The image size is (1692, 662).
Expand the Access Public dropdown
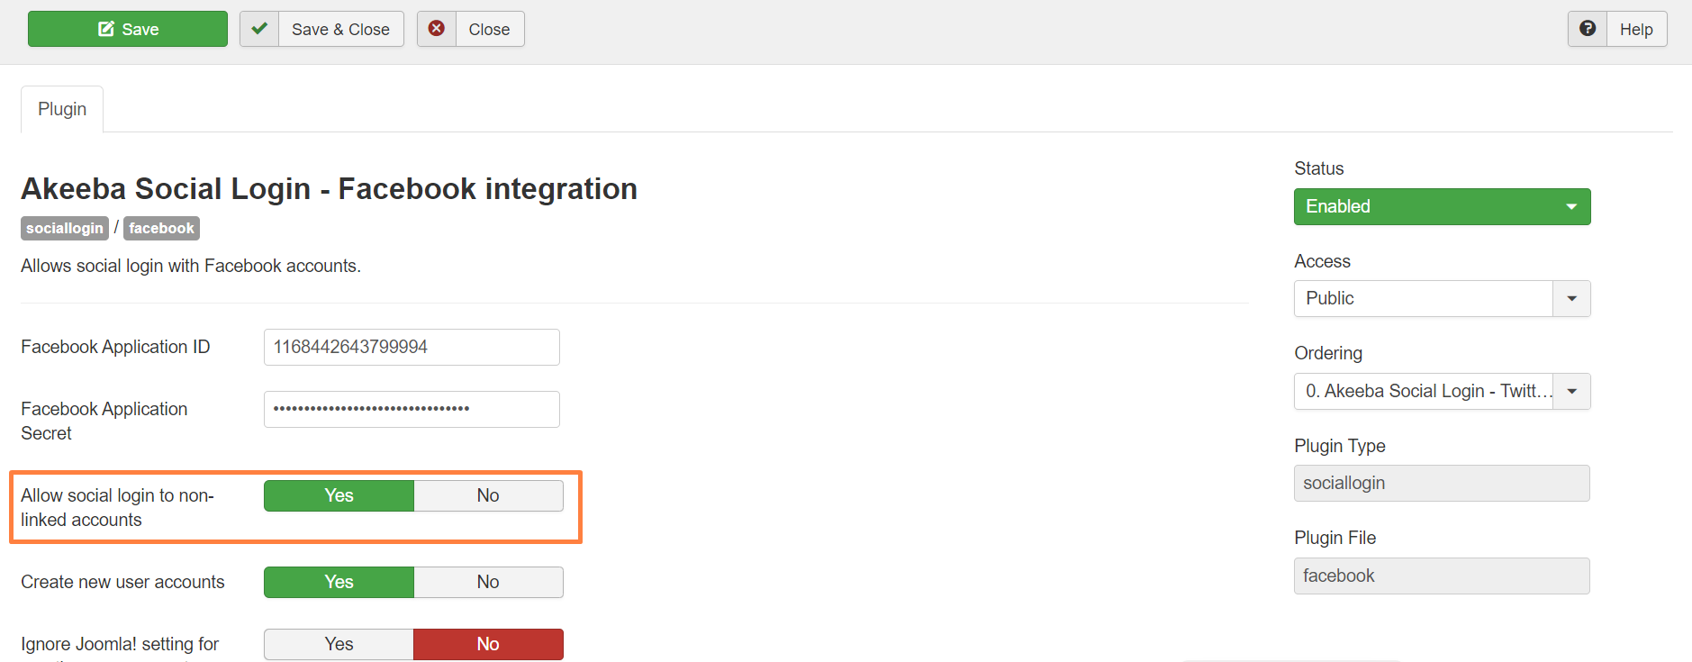(x=1571, y=298)
